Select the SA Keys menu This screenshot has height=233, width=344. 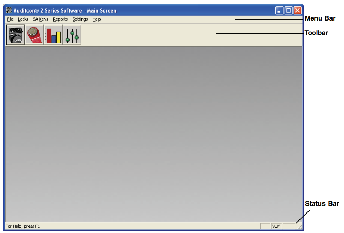pos(40,19)
